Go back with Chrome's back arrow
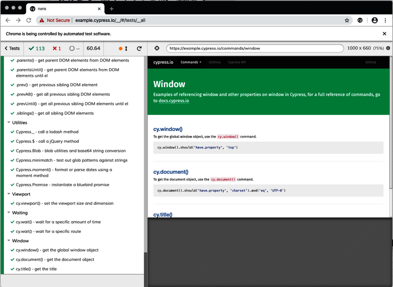Screen dimensions: 393x287 8,20
